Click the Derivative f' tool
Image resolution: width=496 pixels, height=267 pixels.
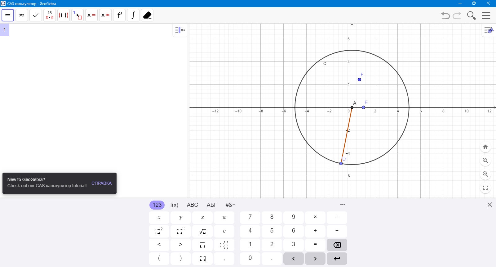click(x=119, y=15)
